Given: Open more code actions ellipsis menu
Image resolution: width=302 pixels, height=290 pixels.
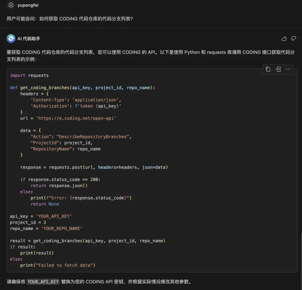Looking at the screenshot, I should click(288, 69).
